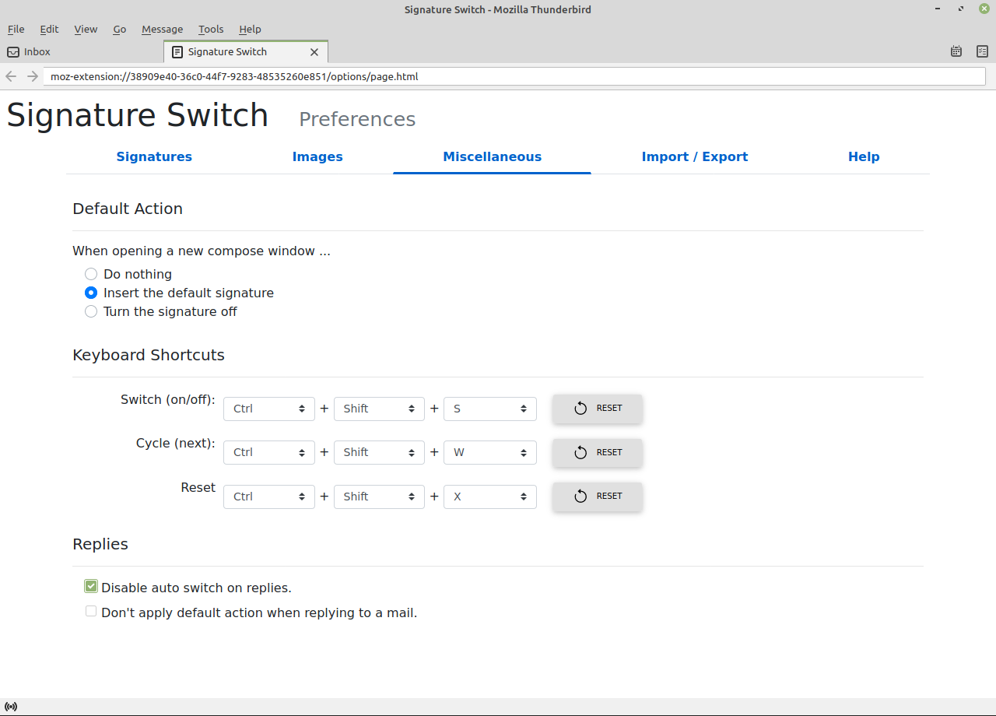Viewport: 996px width, 716px height.
Task: Click the Keyboard Shortcuts heading
Action: click(x=149, y=355)
